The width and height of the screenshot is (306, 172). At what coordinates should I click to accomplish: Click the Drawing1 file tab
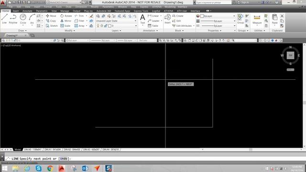coord(12,35)
